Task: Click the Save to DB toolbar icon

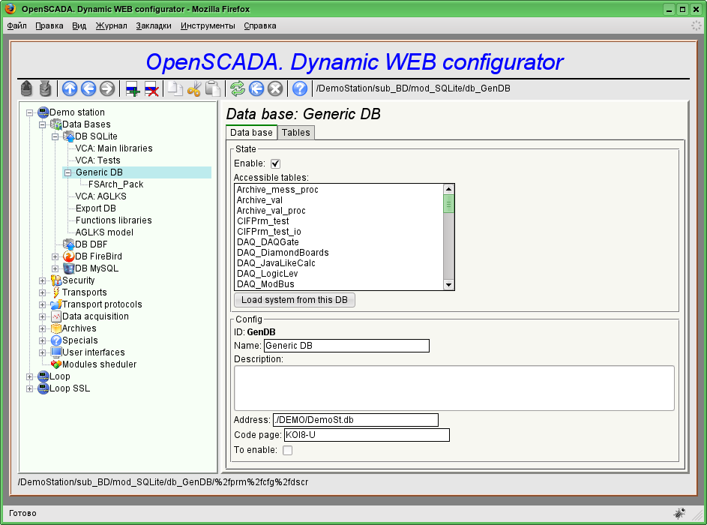Action: [x=45, y=88]
